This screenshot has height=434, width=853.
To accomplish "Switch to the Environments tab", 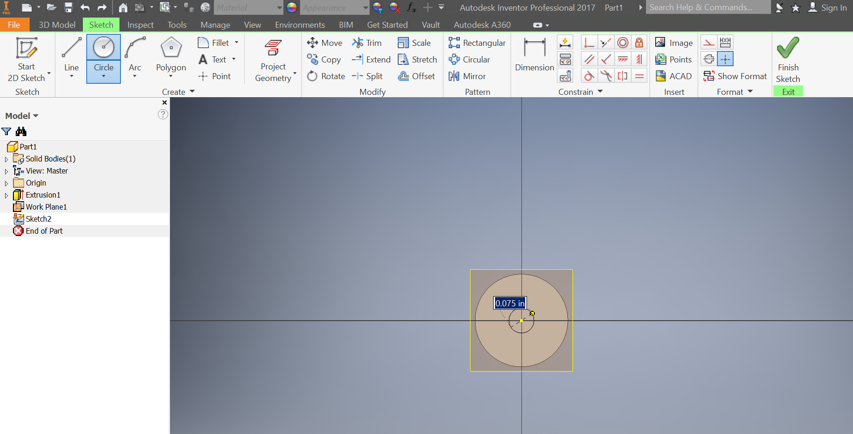I will click(x=300, y=25).
